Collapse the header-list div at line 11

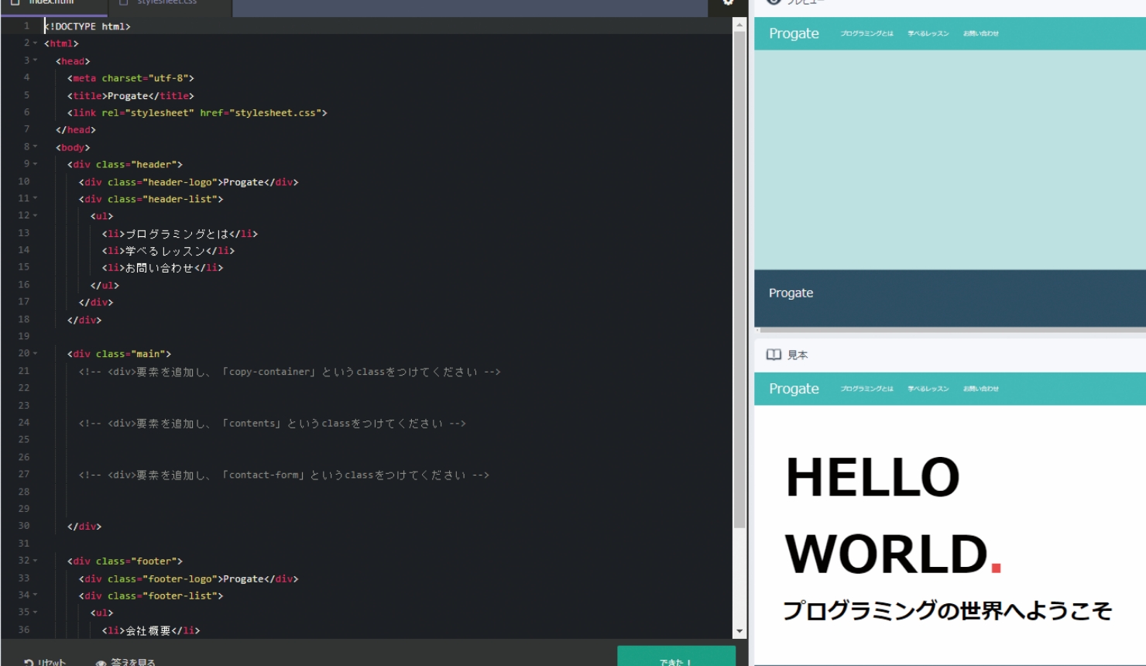(x=35, y=198)
